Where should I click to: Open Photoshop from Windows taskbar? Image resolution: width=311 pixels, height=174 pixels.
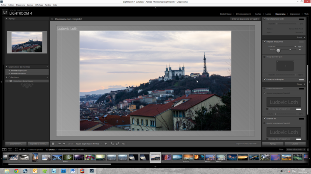click(63, 171)
